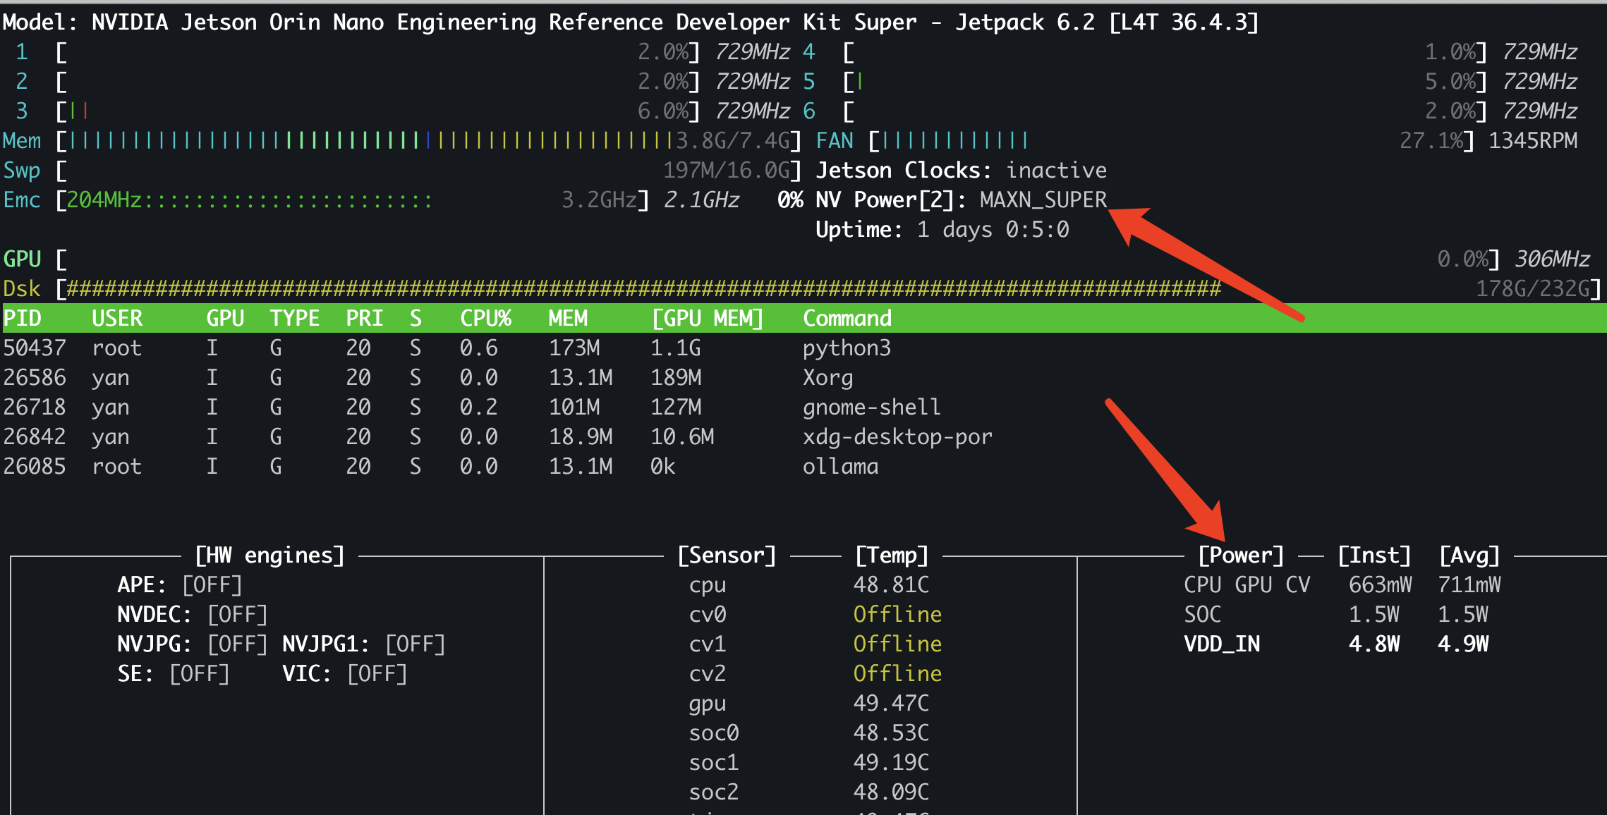This screenshot has height=815, width=1607.
Task: Click the [GPU MEM] column header
Action: (708, 319)
